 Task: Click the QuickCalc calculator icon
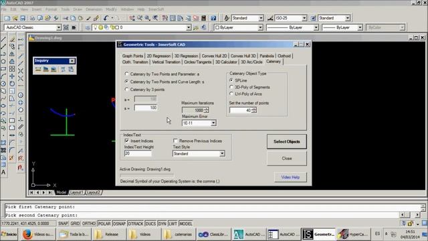pos(203,18)
